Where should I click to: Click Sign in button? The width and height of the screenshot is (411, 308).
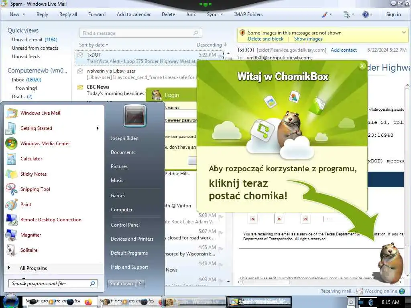[393, 14]
